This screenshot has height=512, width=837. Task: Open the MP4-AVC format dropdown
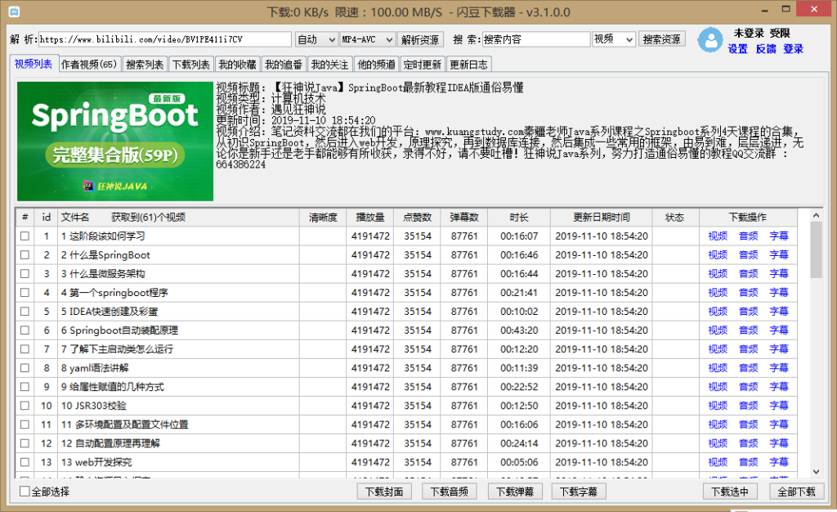[366, 38]
